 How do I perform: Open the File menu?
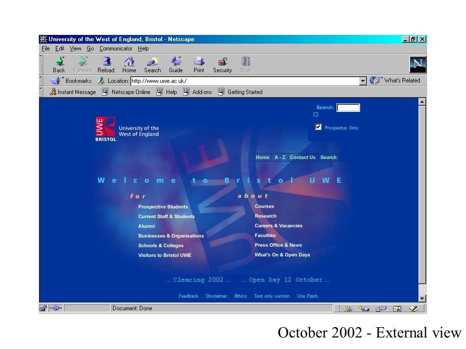pyautogui.click(x=46, y=48)
